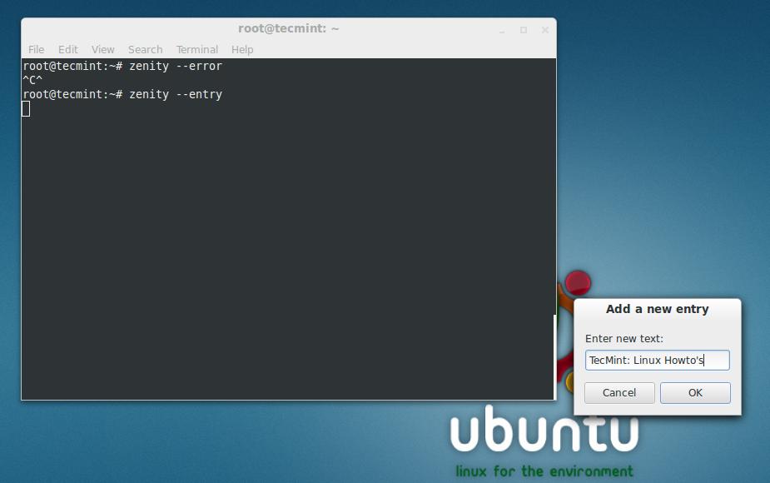Open the Search menu in terminal
The image size is (770, 483).
click(145, 50)
